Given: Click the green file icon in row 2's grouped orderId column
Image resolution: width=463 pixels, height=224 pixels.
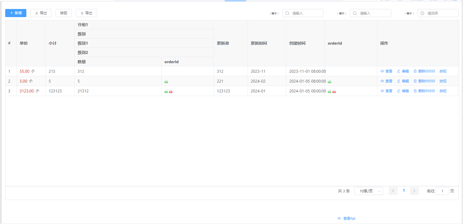Looking at the screenshot, I should [x=166, y=82].
